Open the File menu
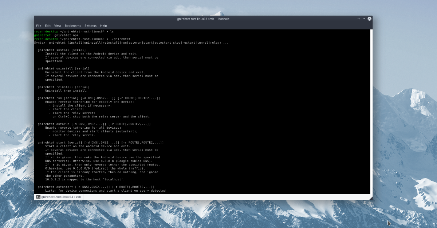Viewport: 437px width, 228px height. tap(38, 25)
